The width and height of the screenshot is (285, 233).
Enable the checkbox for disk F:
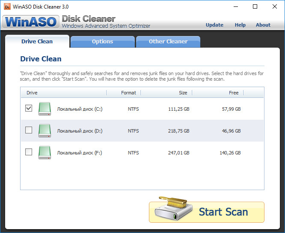[x=29, y=152]
